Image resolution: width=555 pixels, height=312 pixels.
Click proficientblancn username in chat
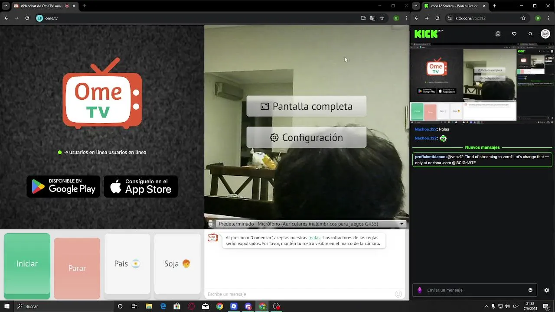(430, 157)
